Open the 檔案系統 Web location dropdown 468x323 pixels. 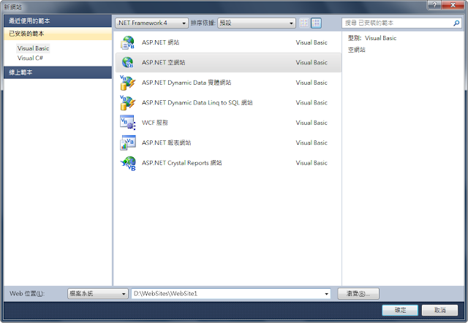(97, 294)
